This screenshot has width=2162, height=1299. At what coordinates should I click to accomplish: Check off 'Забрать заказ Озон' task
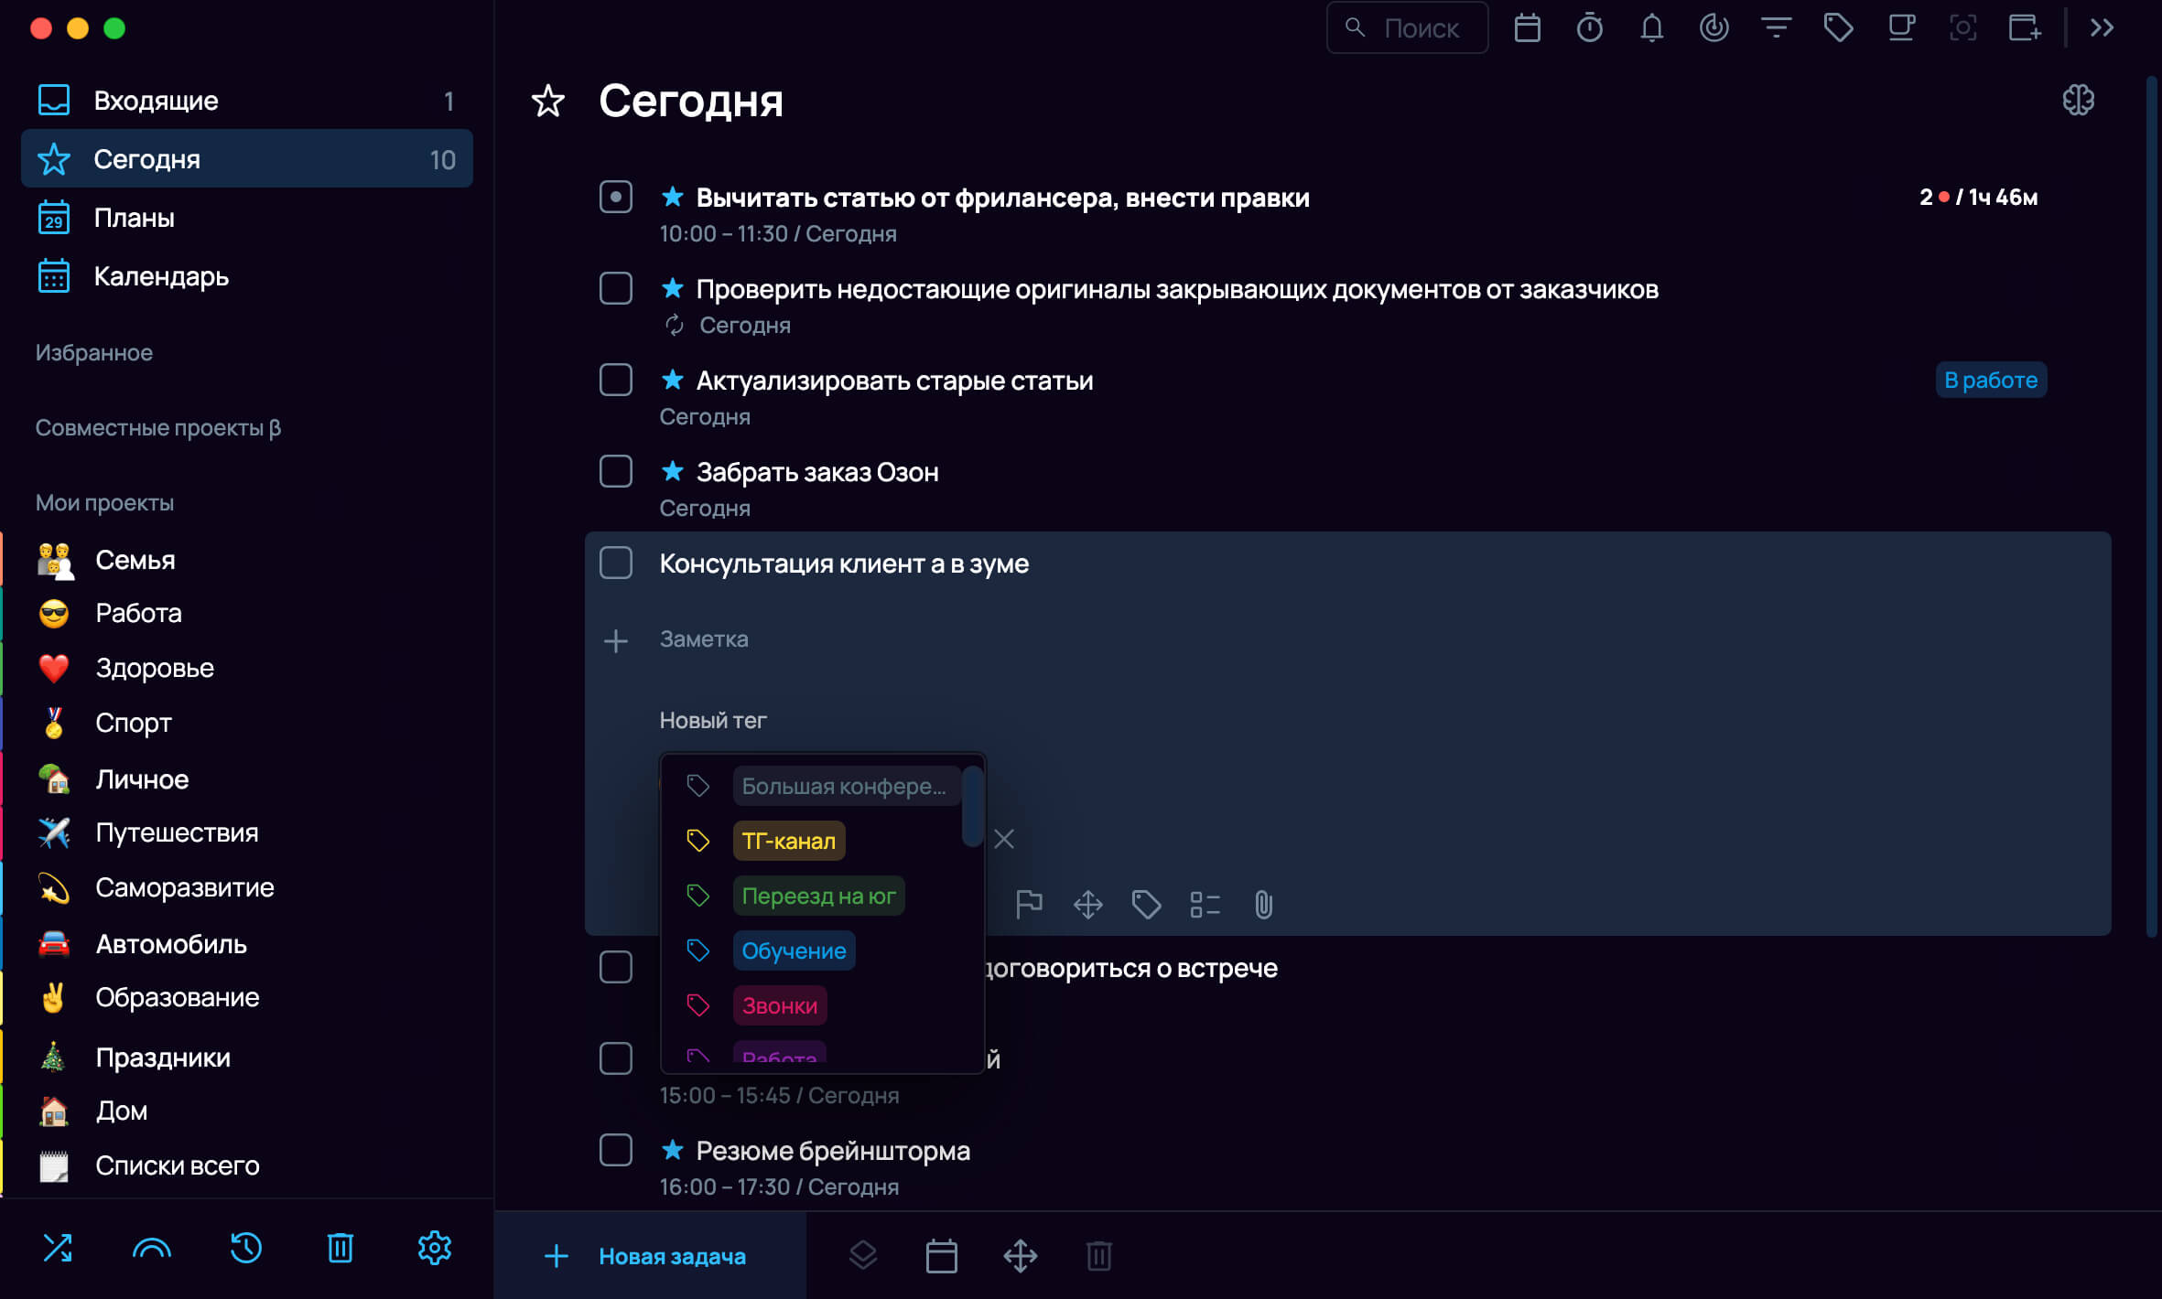[x=616, y=472]
